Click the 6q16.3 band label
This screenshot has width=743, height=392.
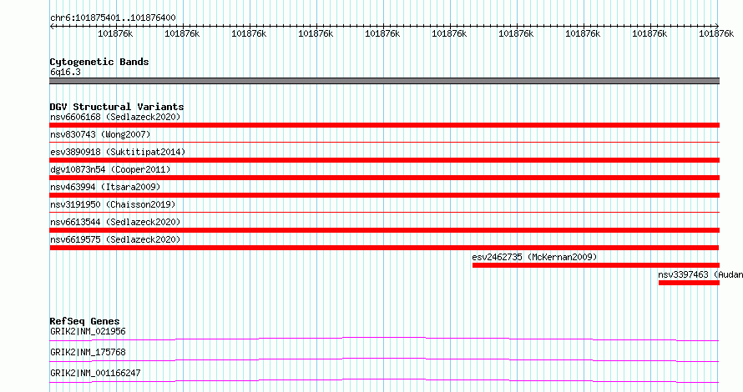pos(65,72)
